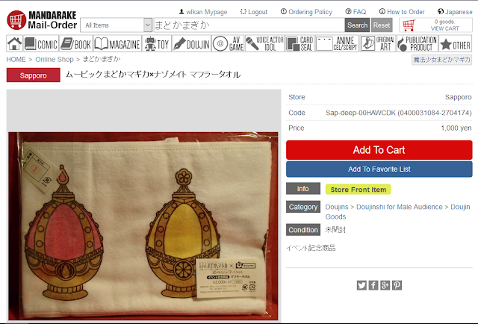Screen dimensions: 478x324
Task: Follow Online Shop breadcrumb link
Action: [55, 59]
